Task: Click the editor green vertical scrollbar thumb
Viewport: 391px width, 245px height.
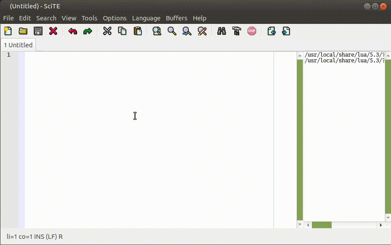Action: click(300, 140)
